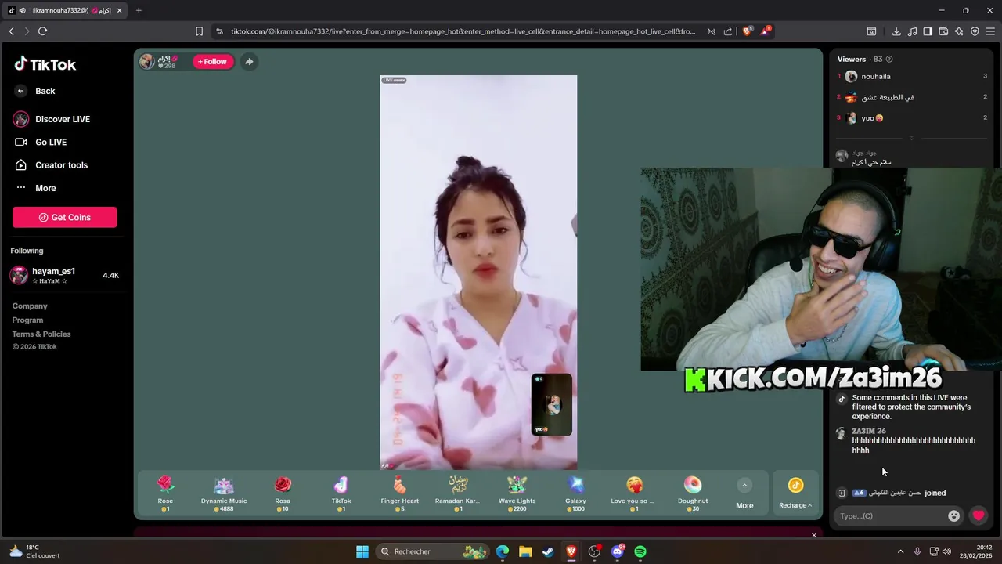Open Steam from taskbar

[548, 551]
